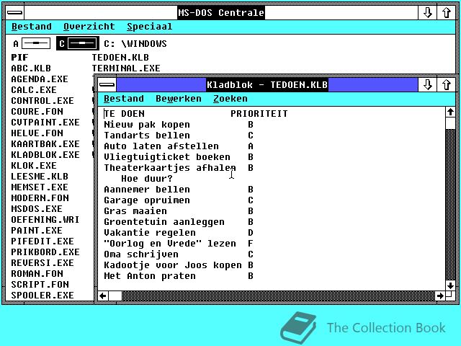
Task: Open Bewerken menu in Kladblok
Action: pyautogui.click(x=179, y=99)
